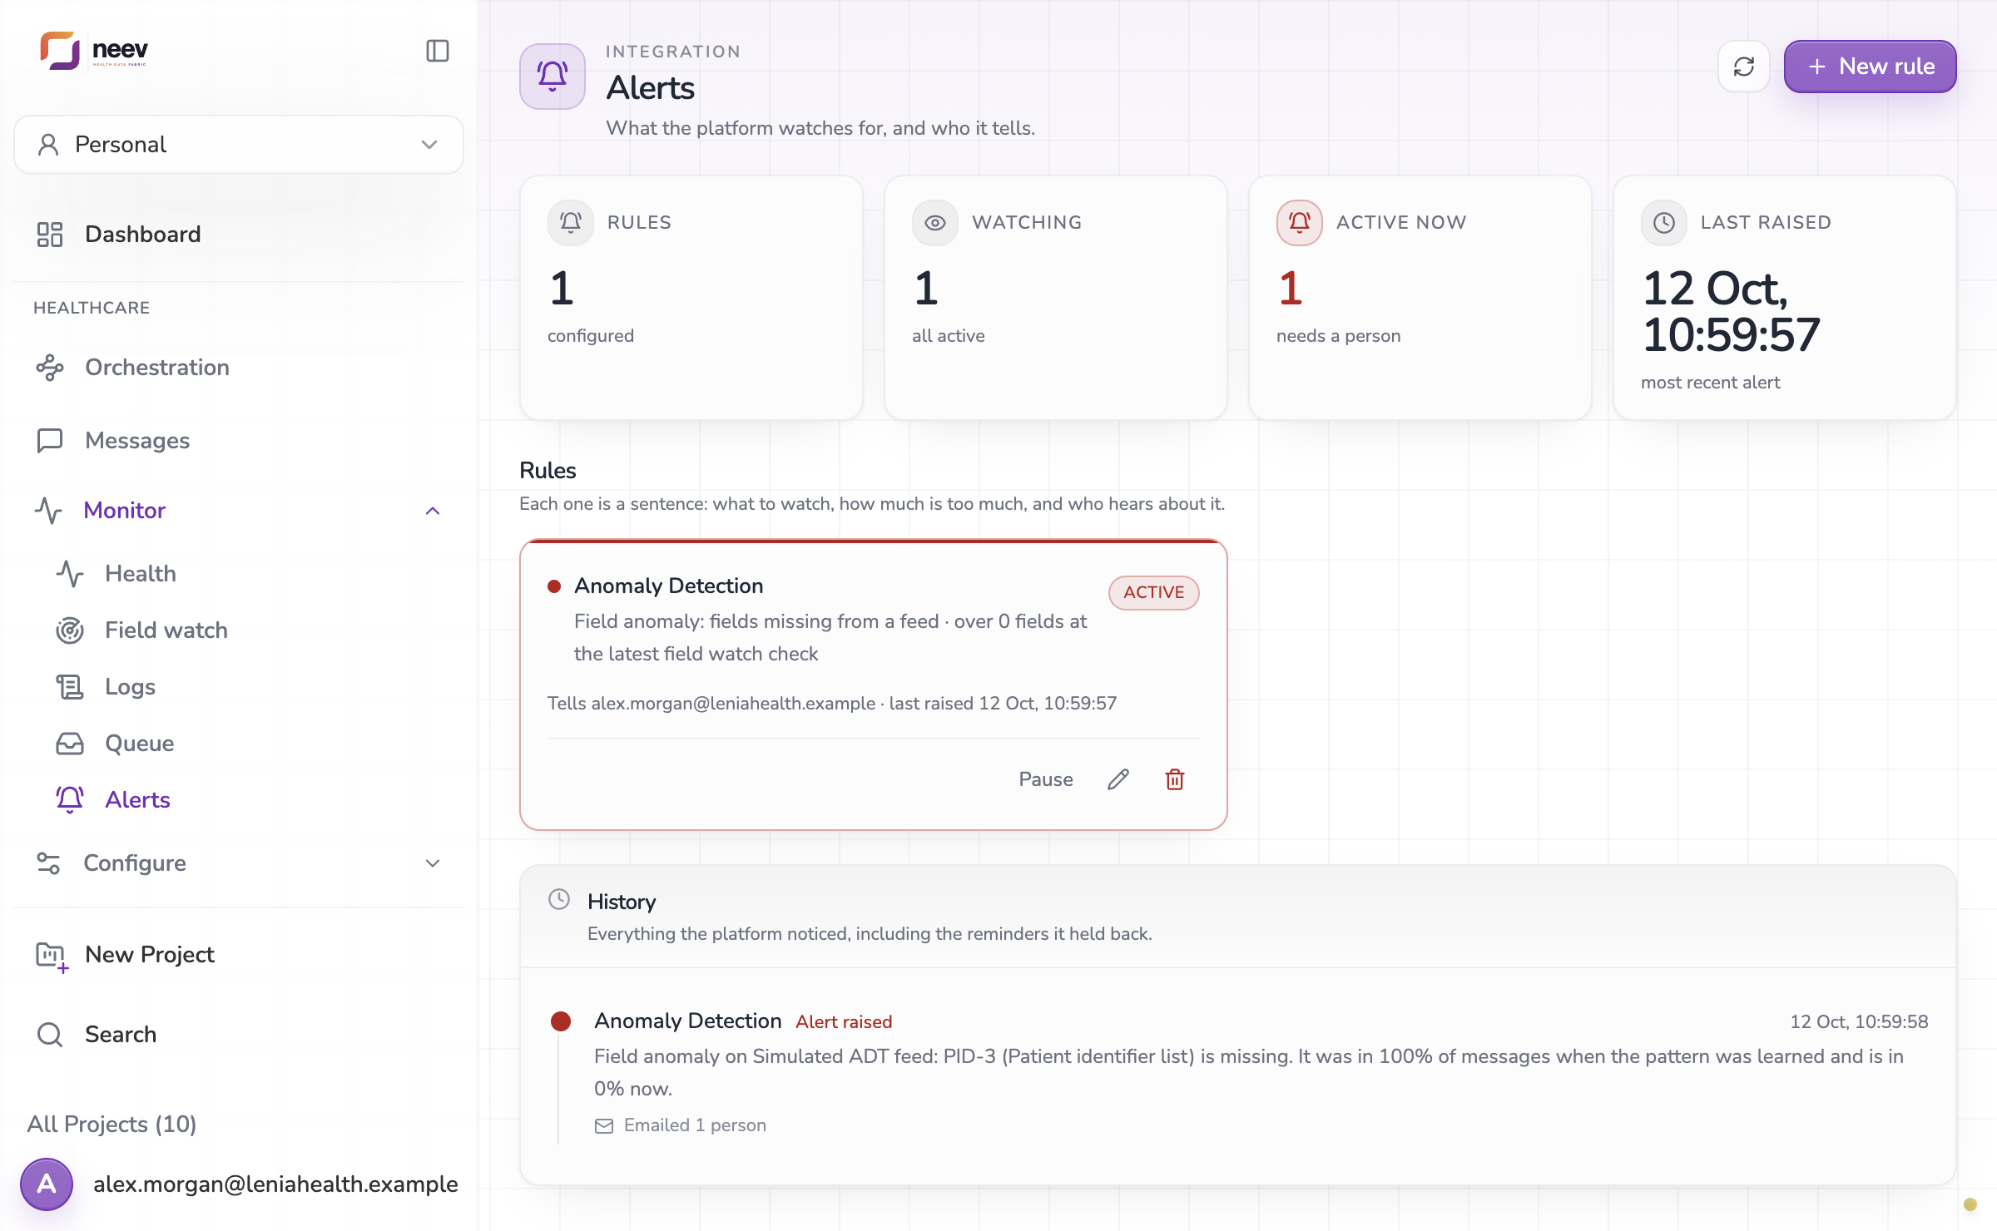This screenshot has height=1231, width=1997.
Task: Click the ACTIVE status badge
Action: [x=1154, y=593]
